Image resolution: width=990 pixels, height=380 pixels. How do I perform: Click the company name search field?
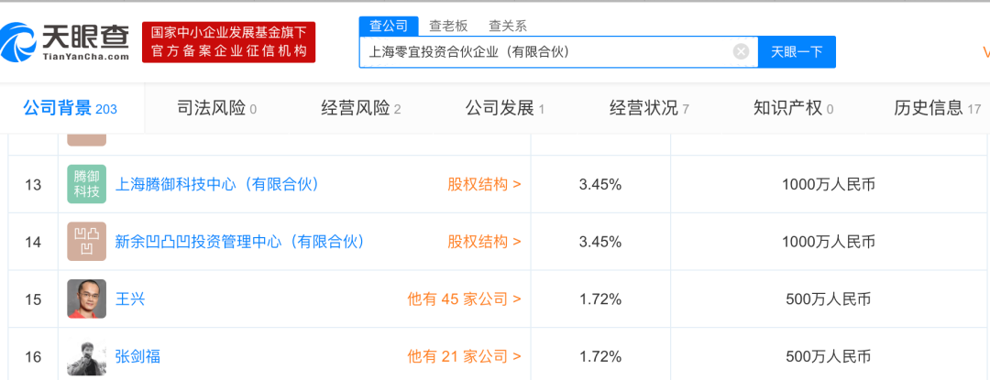click(545, 52)
